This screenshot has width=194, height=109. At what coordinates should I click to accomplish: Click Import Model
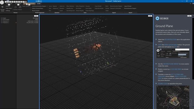coord(128,6)
